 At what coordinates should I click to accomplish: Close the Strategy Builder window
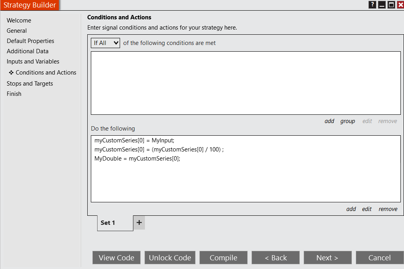[400, 5]
